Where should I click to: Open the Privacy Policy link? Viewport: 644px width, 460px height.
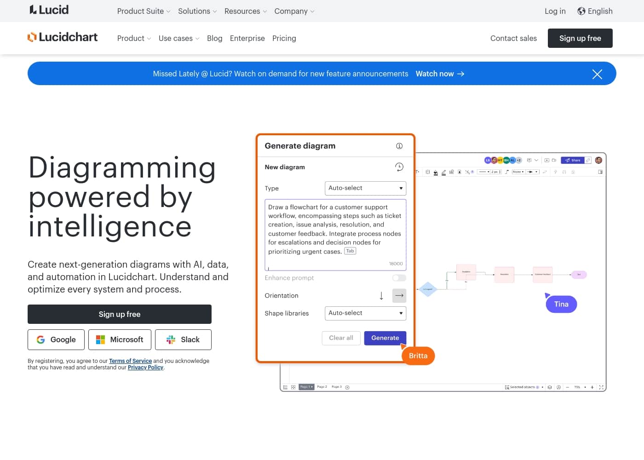[x=145, y=368]
